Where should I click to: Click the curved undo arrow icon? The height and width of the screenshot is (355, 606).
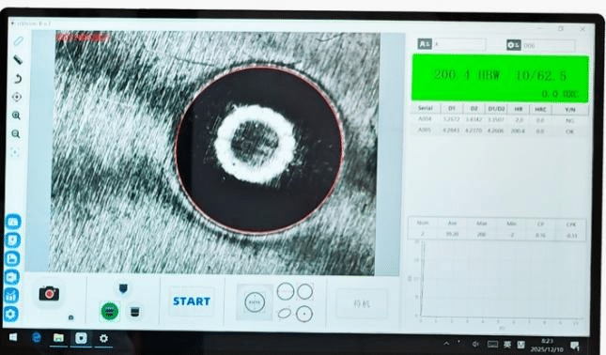click(x=17, y=79)
